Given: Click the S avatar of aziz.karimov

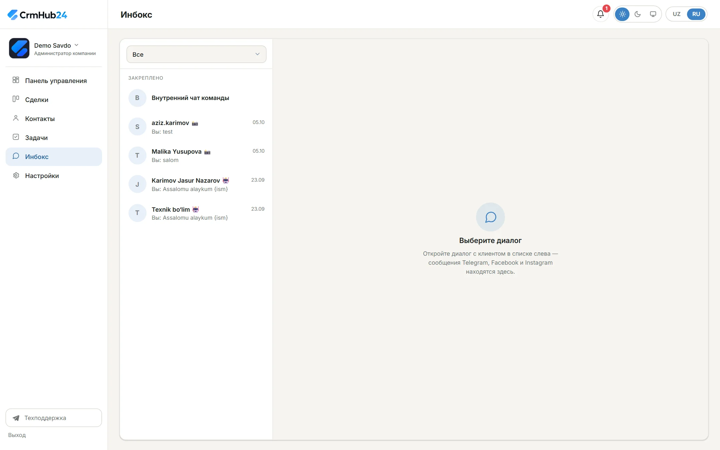Looking at the screenshot, I should click(137, 127).
